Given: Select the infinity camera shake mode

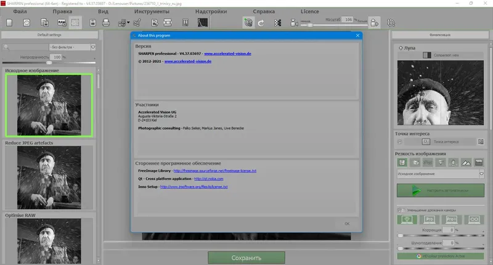Looking at the screenshot, I should click(474, 219).
